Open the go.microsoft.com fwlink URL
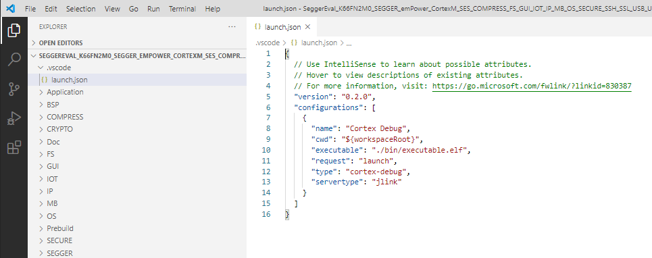652x258 pixels. [532, 86]
